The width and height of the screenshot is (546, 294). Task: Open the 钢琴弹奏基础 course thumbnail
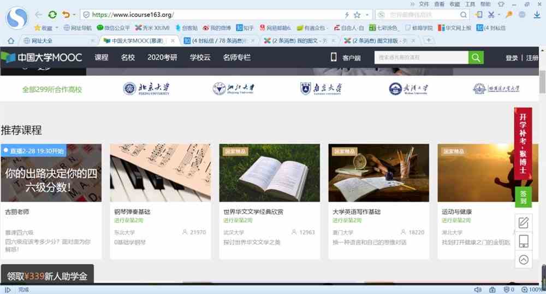[160, 173]
